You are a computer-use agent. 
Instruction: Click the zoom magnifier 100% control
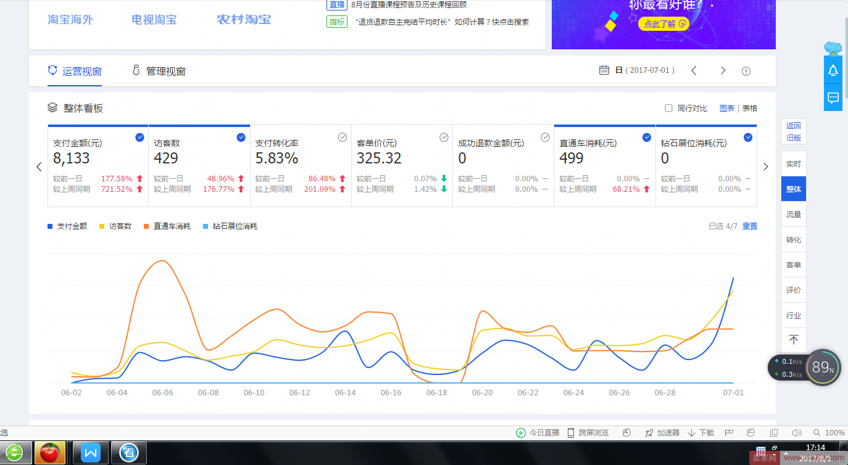point(829,433)
